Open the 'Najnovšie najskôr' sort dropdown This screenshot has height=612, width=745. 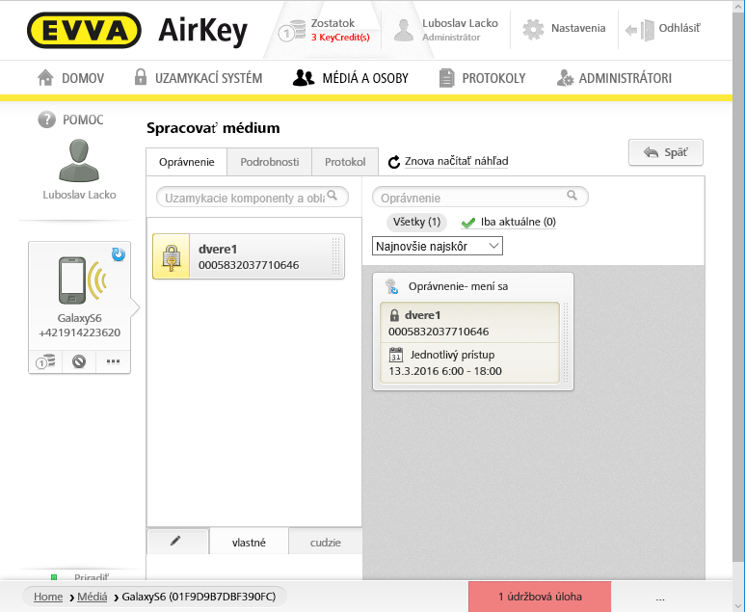point(438,247)
